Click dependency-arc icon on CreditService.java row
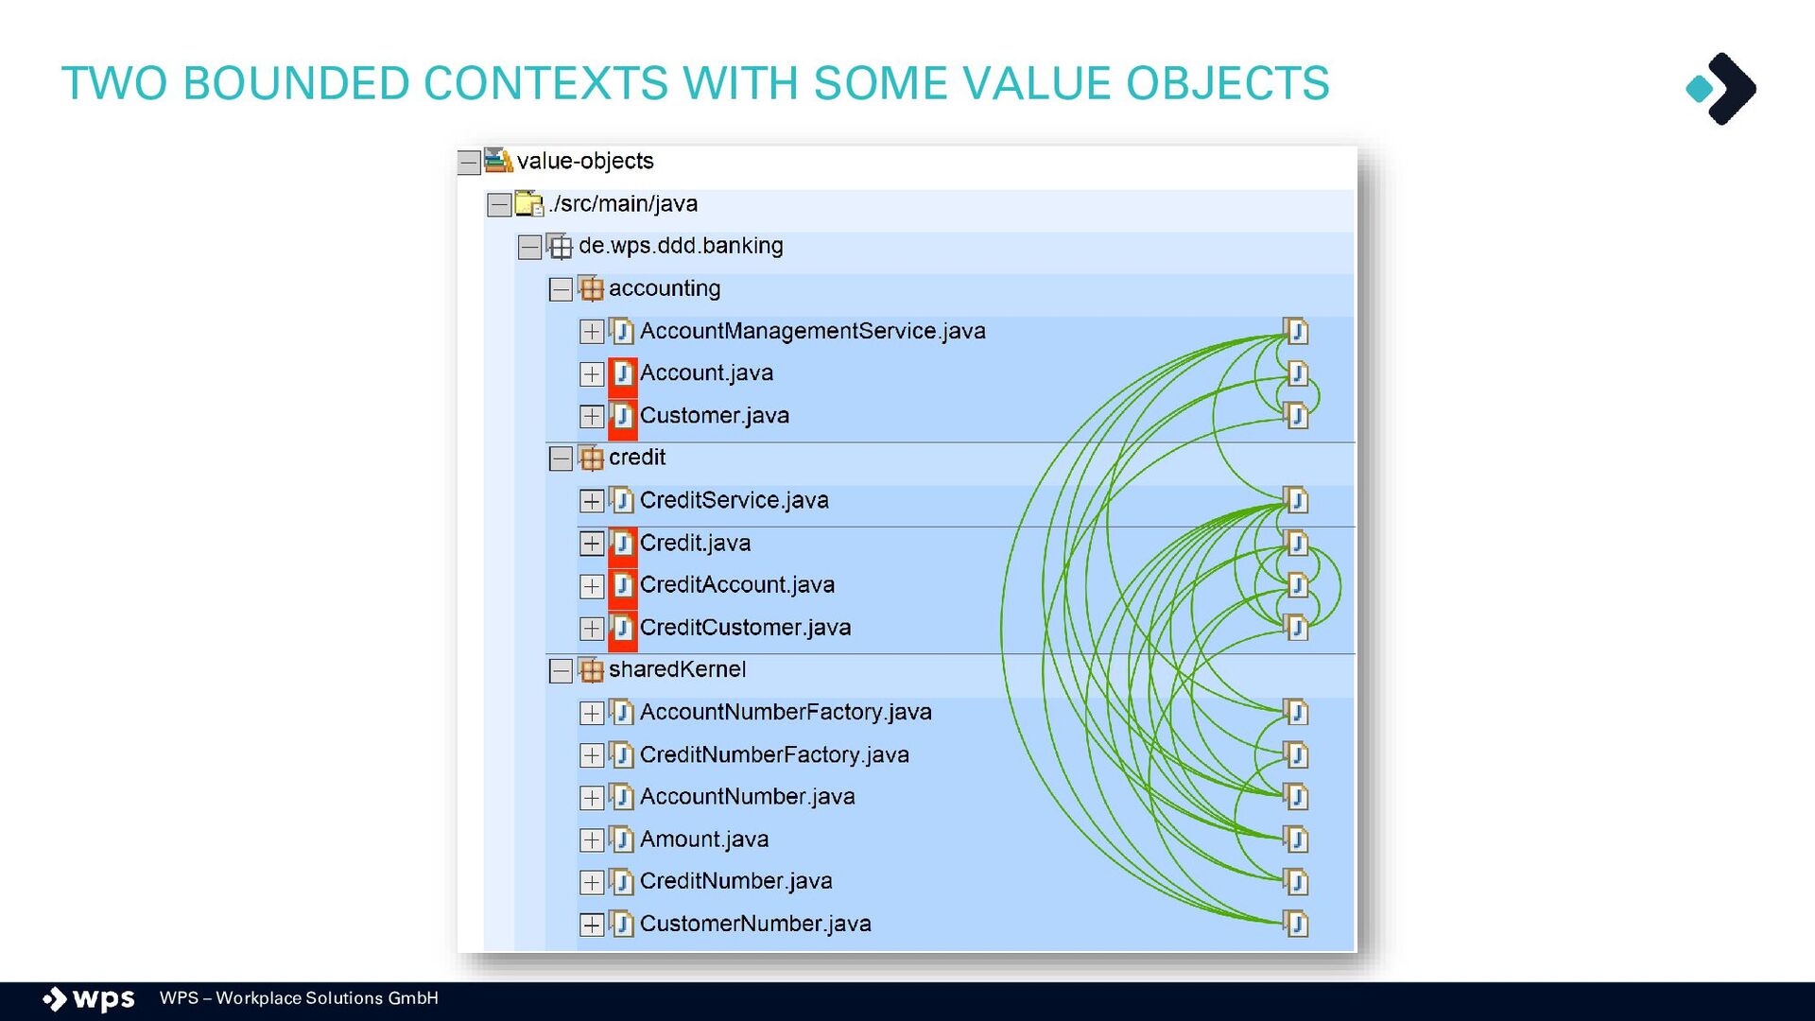The height and width of the screenshot is (1021, 1815). [1296, 501]
